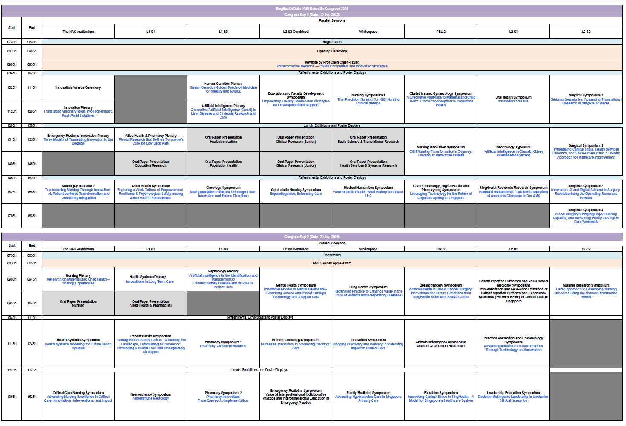The height and width of the screenshot is (426, 626).
Task: Click the Nursing Symposium 2 cell
Action: (78, 192)
